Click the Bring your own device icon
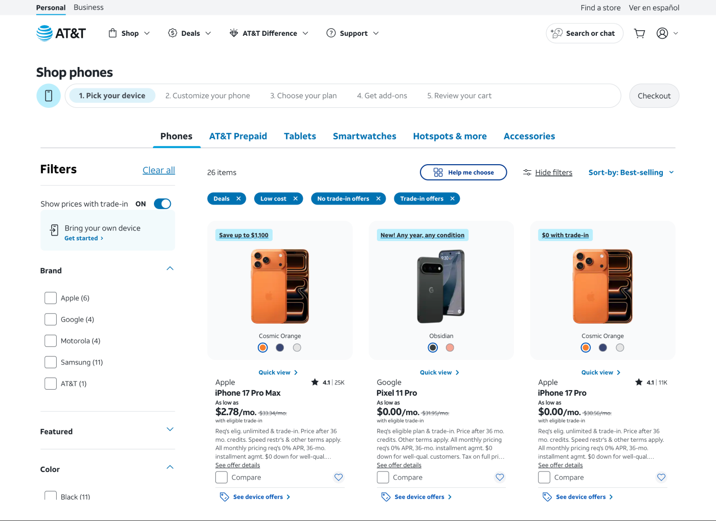Image resolution: width=716 pixels, height=521 pixels. point(54,230)
